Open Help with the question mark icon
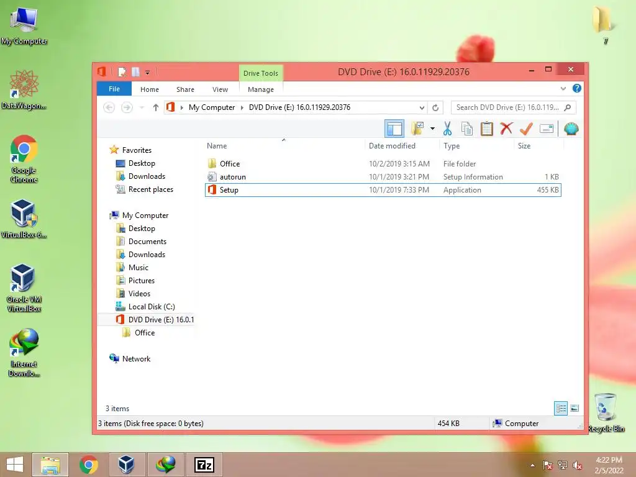Viewport: 636px width, 477px height. (x=576, y=88)
